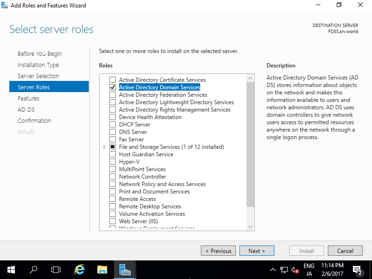The image size is (372, 279).
Task: Tick MultiPoint Services checkbox
Action: pos(113,169)
